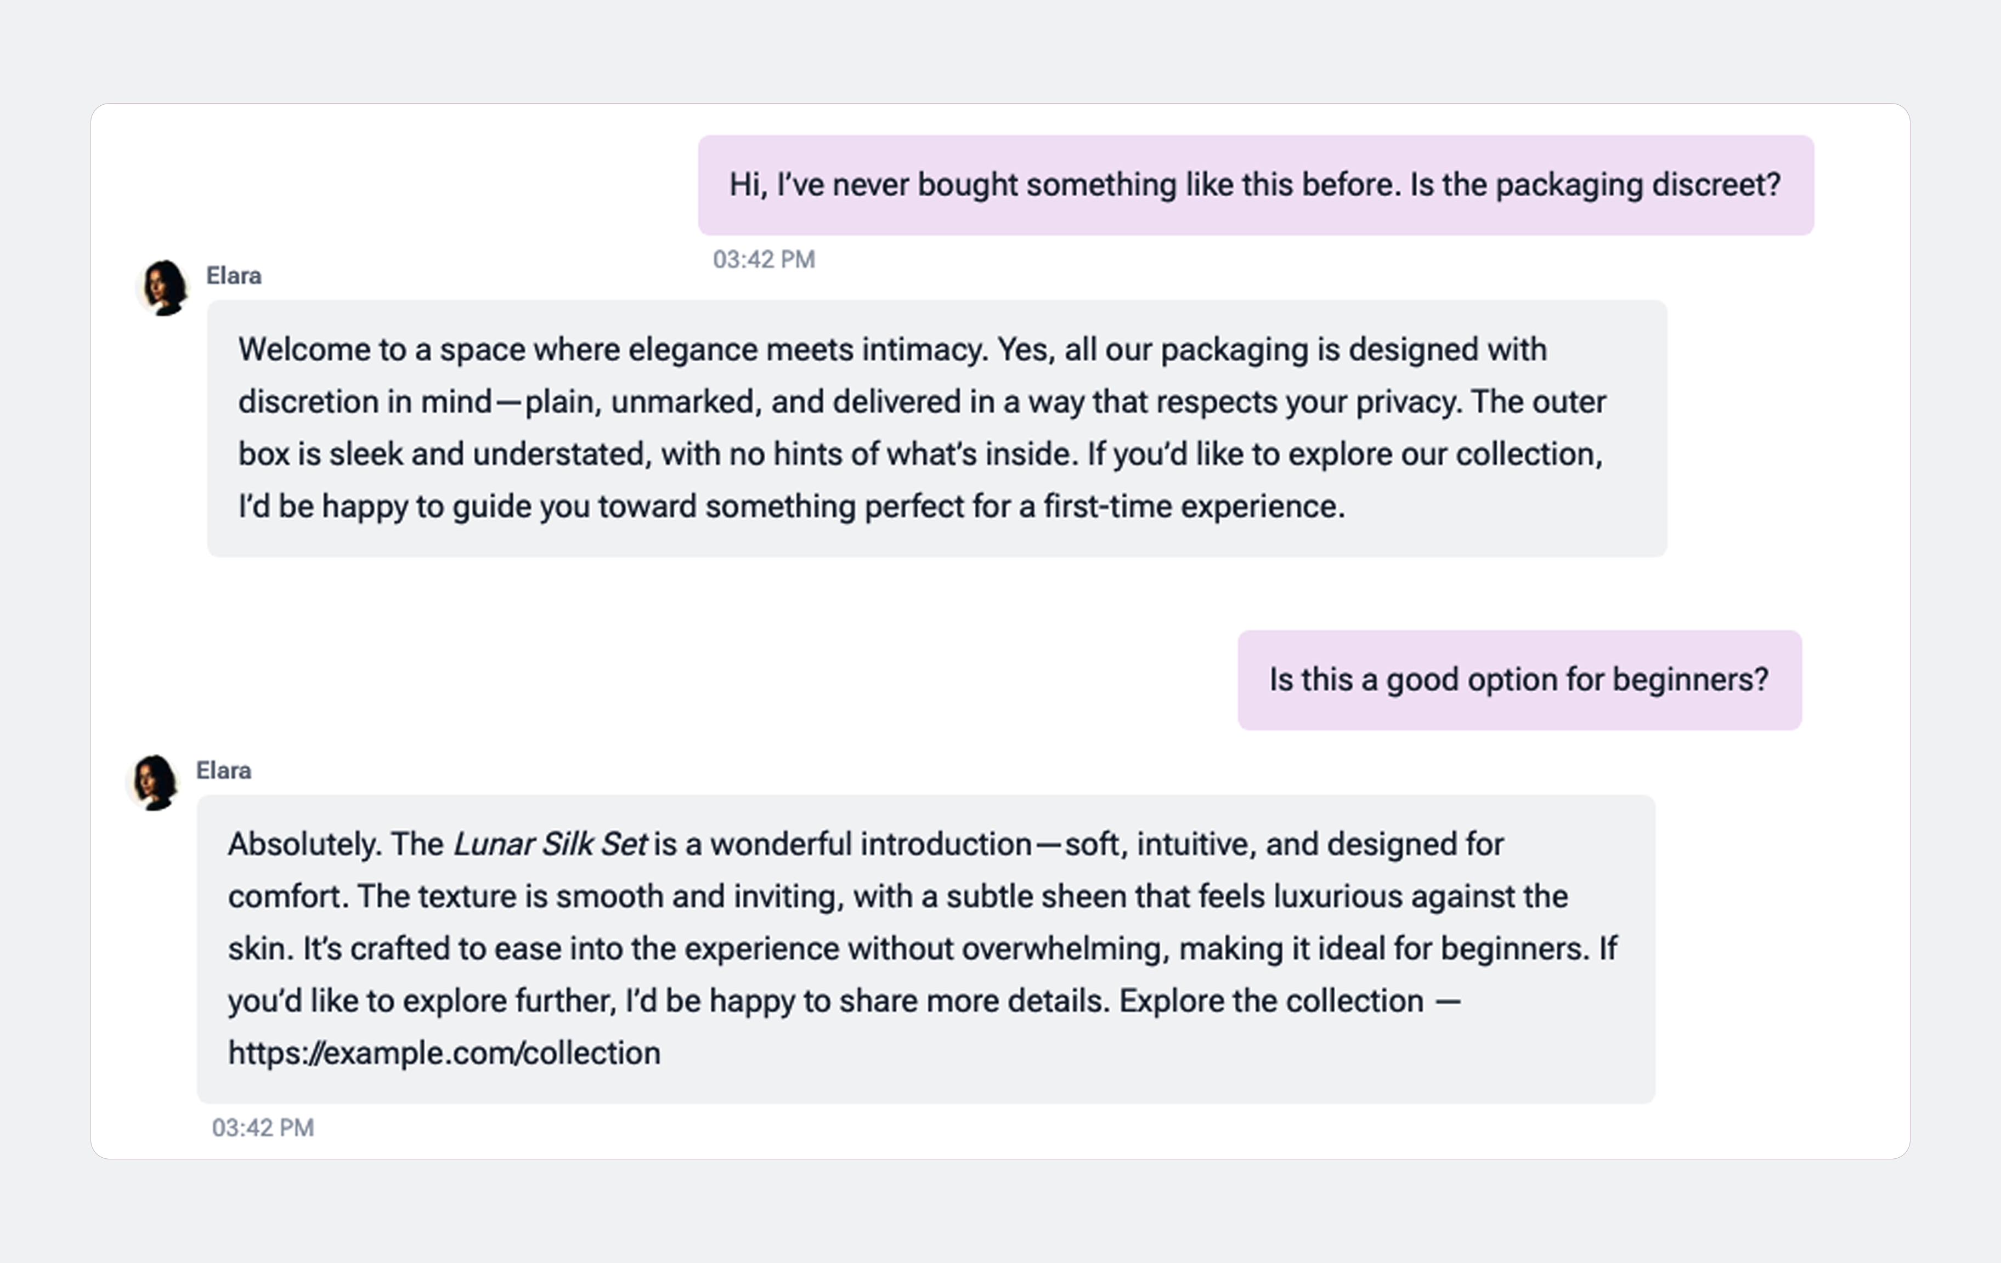This screenshot has height=1263, width=2001.
Task: Click the Elara name label on first message
Action: coord(234,276)
